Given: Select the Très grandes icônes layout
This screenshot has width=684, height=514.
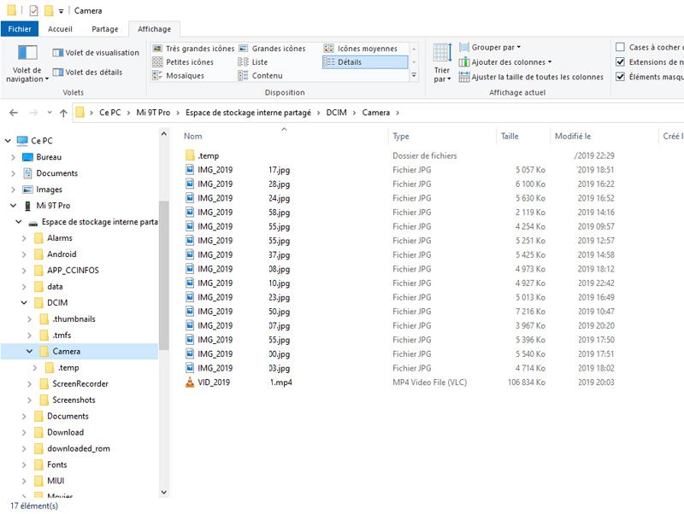Looking at the screenshot, I should (x=193, y=49).
